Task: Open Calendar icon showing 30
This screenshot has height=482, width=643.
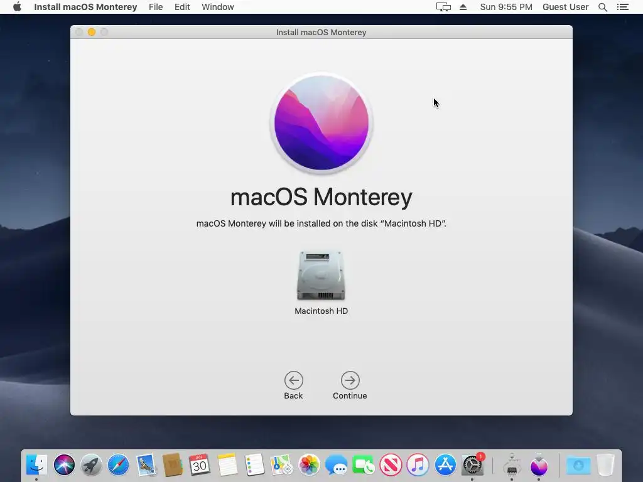Action: [200, 465]
